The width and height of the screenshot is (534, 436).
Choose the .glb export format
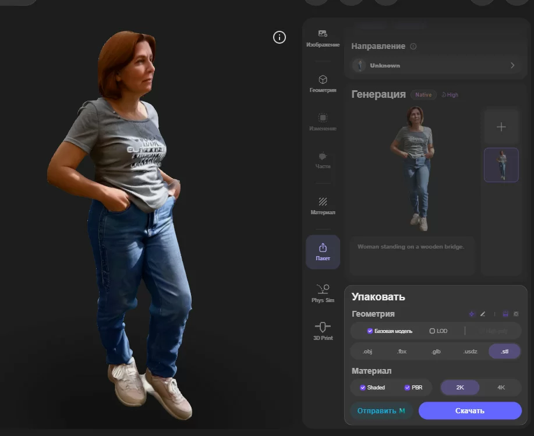436,351
